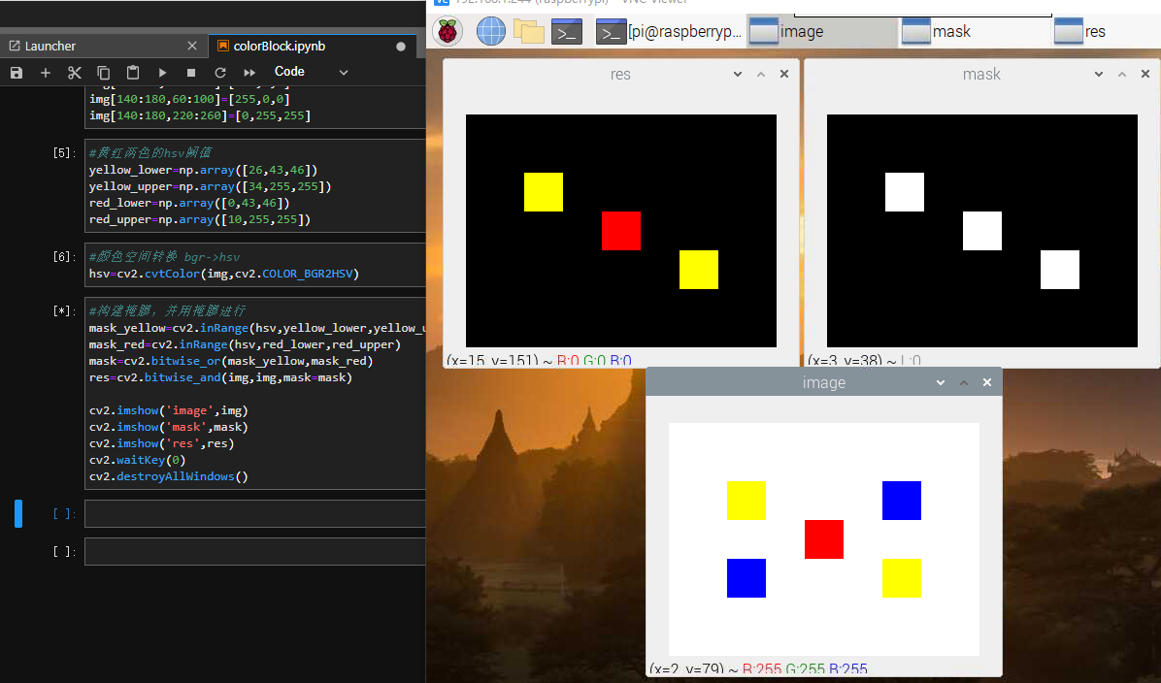Click the bitwise_or mask line
Viewport: 1161px width, 683px height.
[231, 361]
